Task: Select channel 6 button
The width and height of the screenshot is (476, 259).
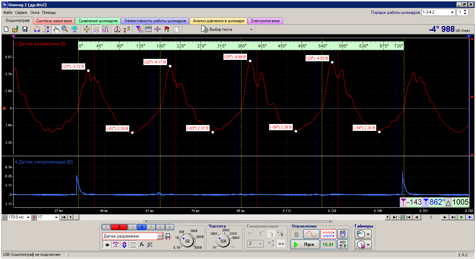Action: tap(160, 227)
